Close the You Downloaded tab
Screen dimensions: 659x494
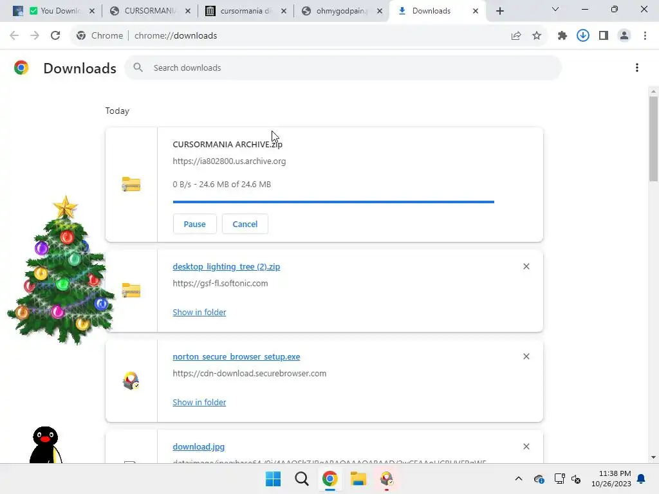click(x=92, y=11)
